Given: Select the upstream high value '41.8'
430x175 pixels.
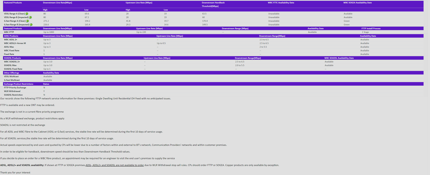Looking at the screenshot, I should [x=128, y=21].
